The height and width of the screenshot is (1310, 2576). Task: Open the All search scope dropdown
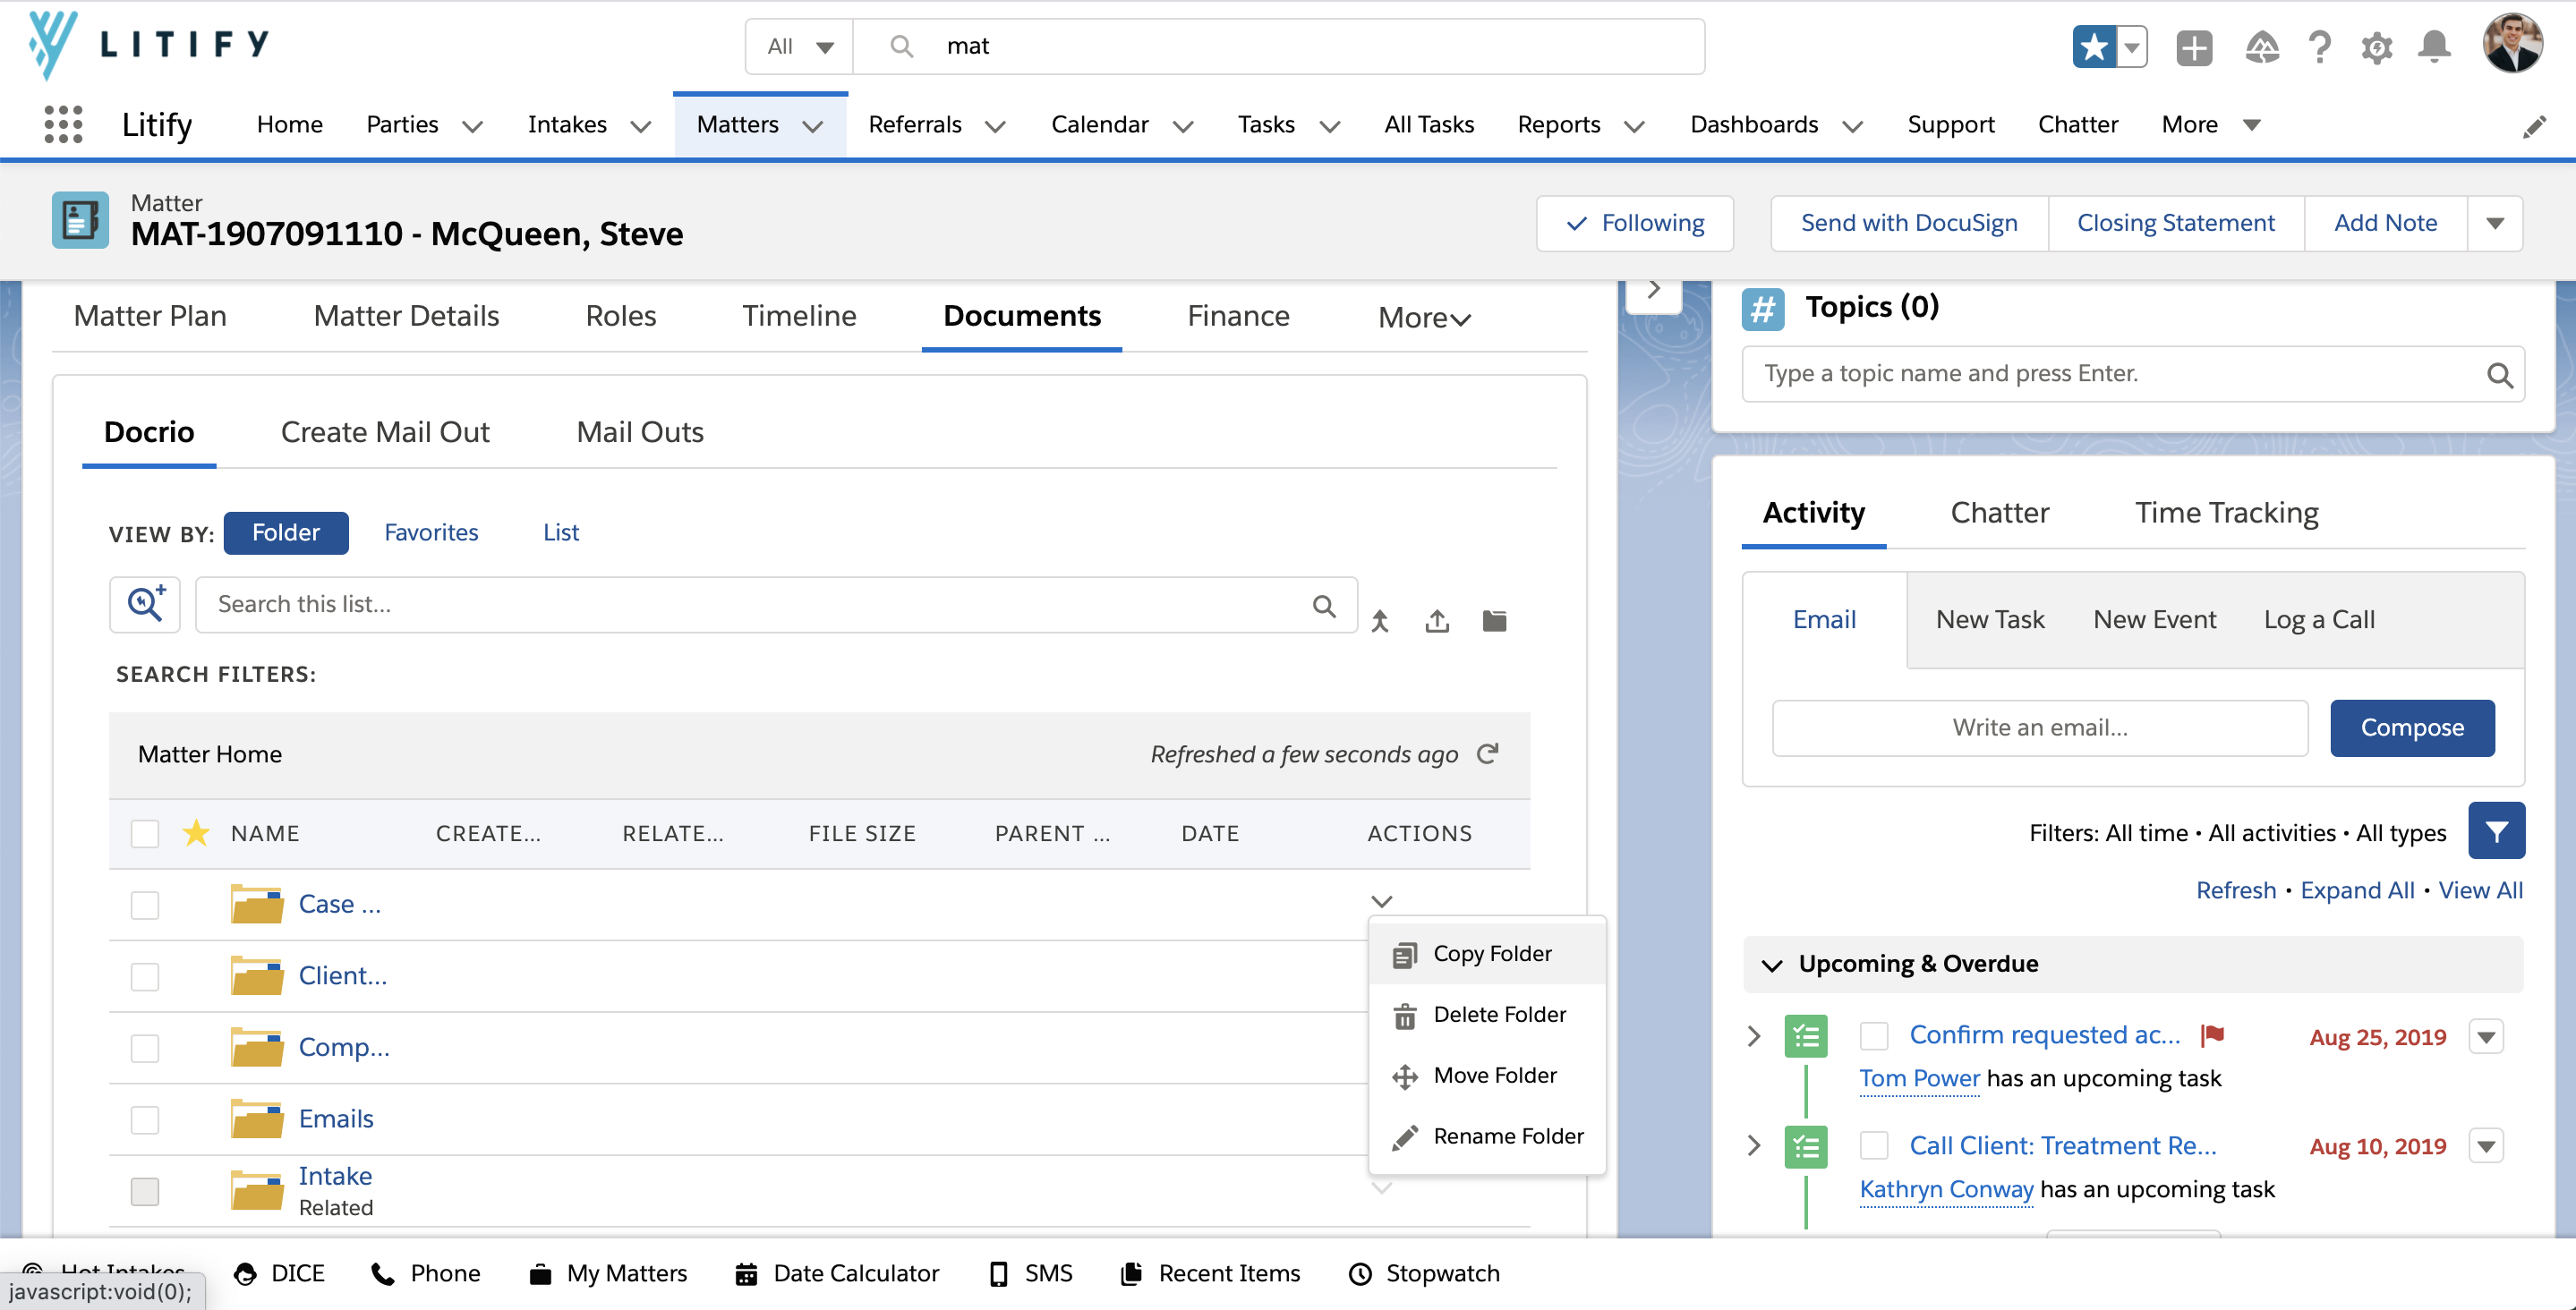[799, 47]
